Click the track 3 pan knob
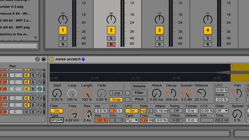This screenshot has height=140, width=249. tap(160, 19)
